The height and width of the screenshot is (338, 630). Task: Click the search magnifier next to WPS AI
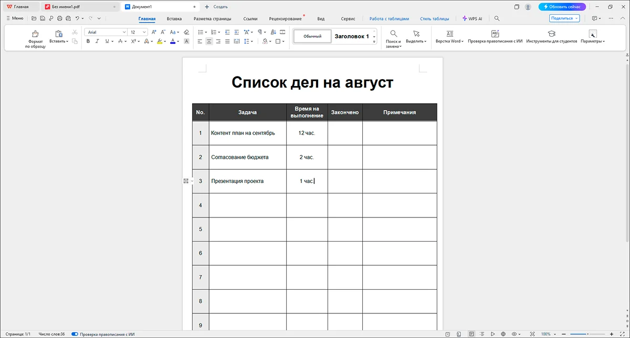click(x=497, y=18)
